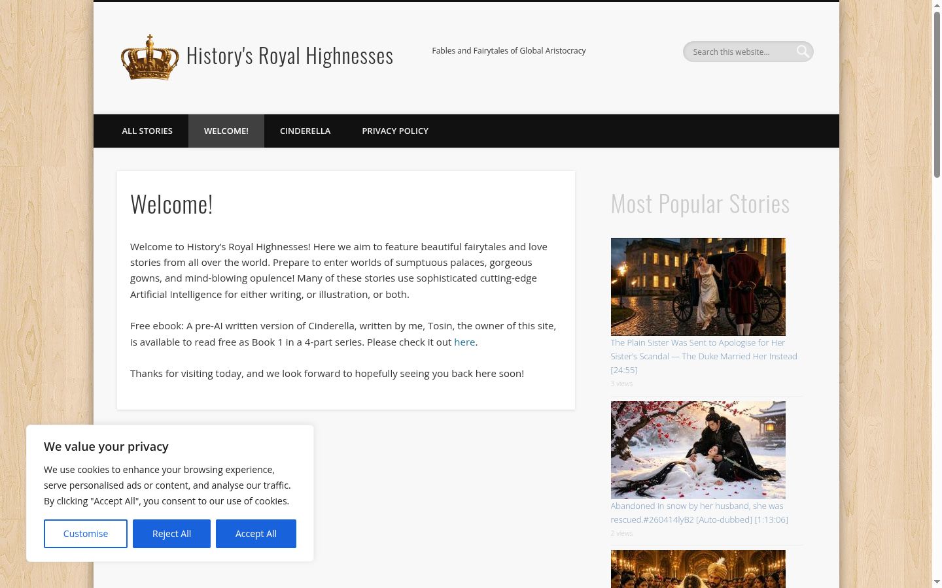Select the Welcome! menu item
Viewport: 942px width, 588px height.
pos(226,131)
